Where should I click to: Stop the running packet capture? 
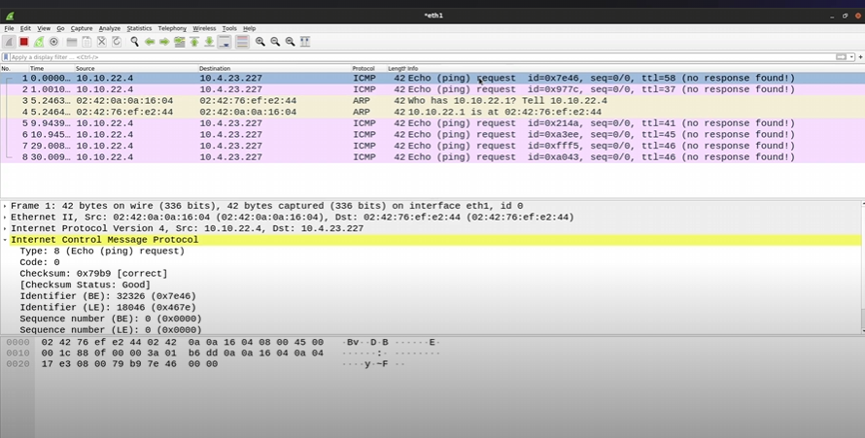[x=24, y=42]
